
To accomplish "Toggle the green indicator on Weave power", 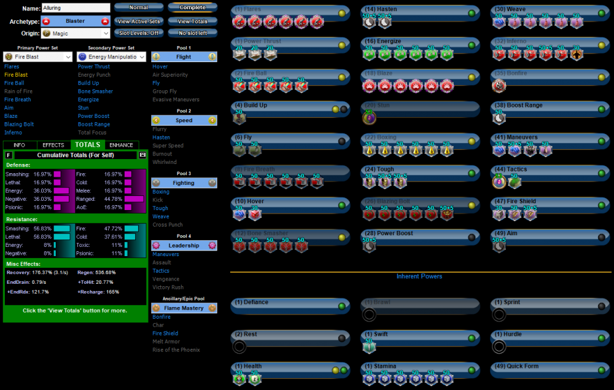I will 601,13.
